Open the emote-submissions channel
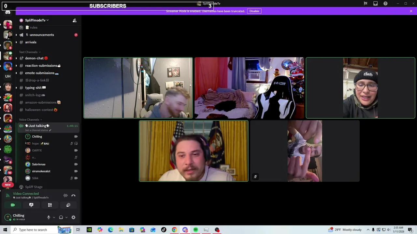The width and height of the screenshot is (417, 234). [x=48, y=73]
